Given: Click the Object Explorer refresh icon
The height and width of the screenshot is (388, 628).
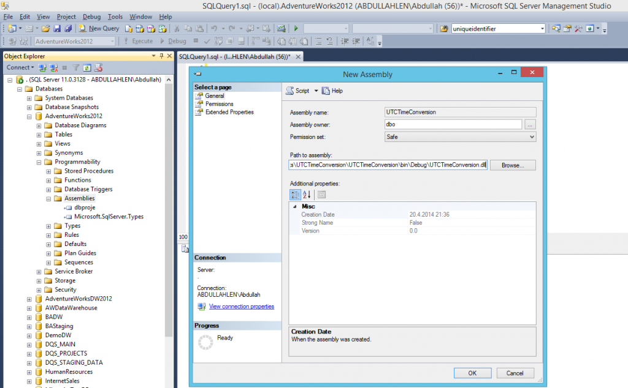Looking at the screenshot, I should coord(87,67).
